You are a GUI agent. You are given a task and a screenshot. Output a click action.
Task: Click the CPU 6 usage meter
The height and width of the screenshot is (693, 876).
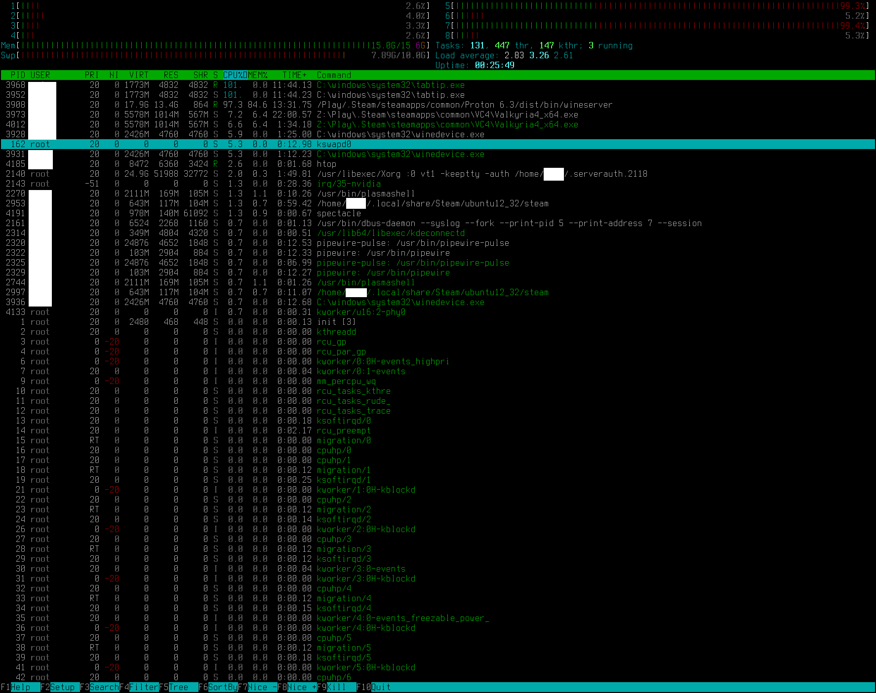point(657,16)
